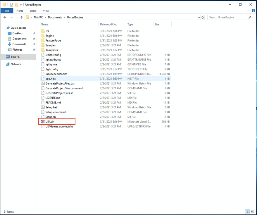Open the File menu
Viewport: 257px width, 215px height.
(7, 11)
